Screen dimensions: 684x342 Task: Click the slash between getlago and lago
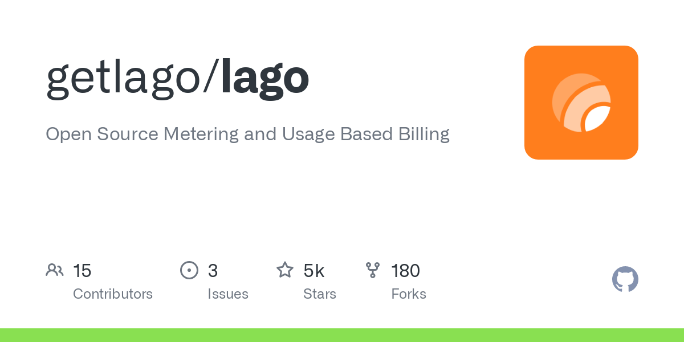click(x=211, y=79)
